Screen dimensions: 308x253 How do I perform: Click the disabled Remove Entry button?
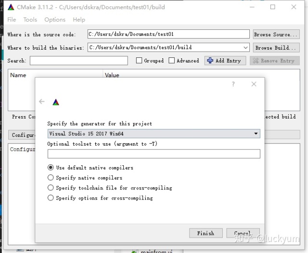[x=275, y=61]
